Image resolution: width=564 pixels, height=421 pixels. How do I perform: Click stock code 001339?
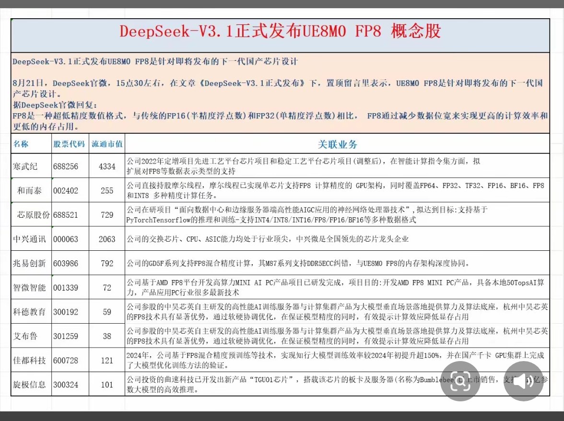pyautogui.click(x=65, y=288)
